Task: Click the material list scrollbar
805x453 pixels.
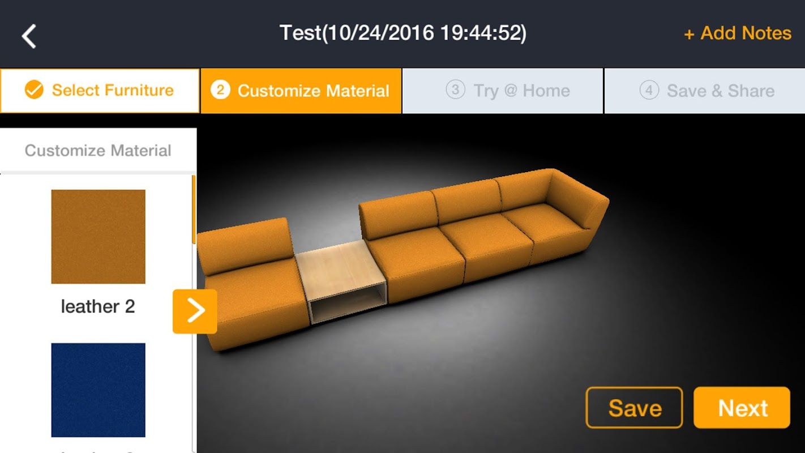Action: click(x=194, y=210)
